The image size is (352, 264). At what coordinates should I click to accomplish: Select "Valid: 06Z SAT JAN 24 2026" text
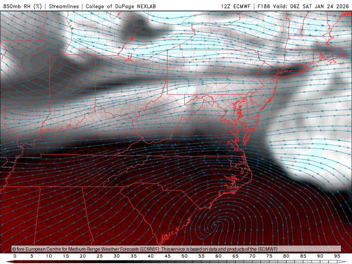coord(311,6)
